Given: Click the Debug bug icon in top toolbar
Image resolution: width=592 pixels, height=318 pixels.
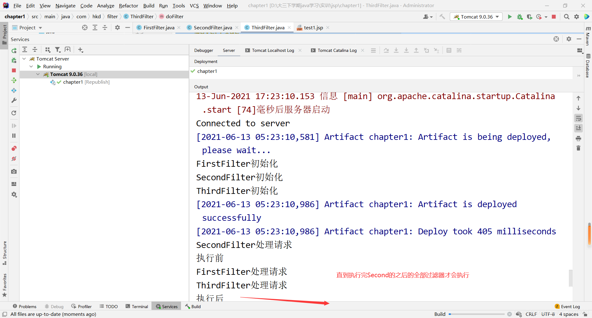Looking at the screenshot, I should (x=520, y=17).
